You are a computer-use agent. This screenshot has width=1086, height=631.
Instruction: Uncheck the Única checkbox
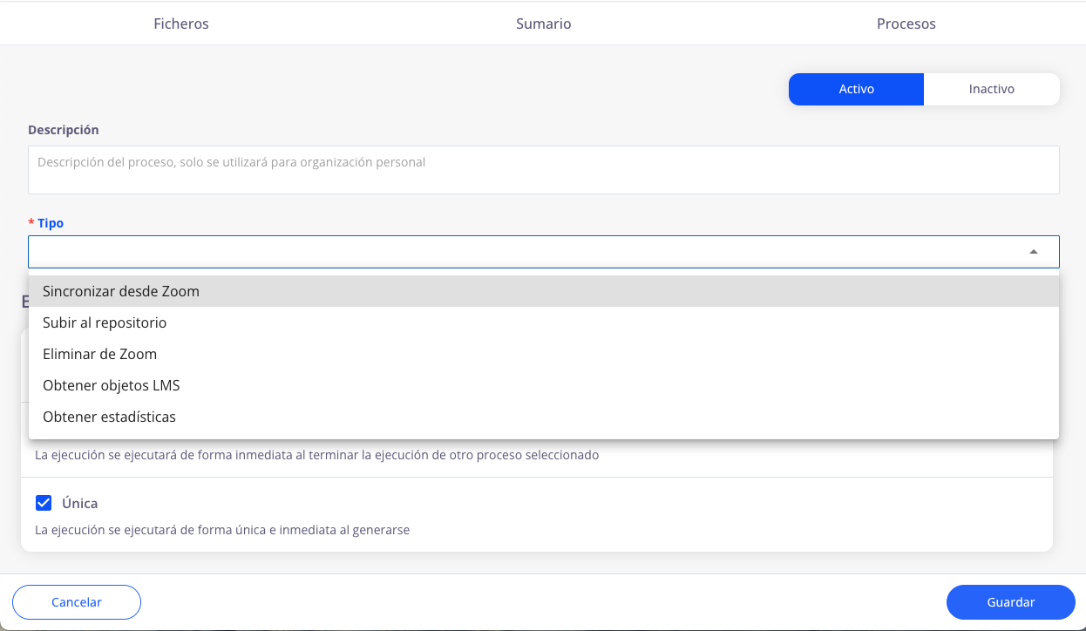coord(44,503)
